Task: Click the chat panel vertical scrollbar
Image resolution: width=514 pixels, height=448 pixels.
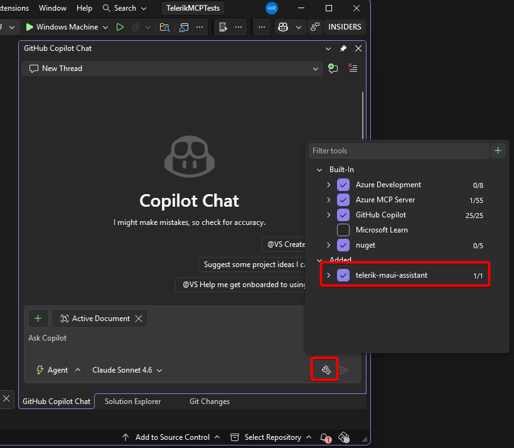Action: point(363,116)
